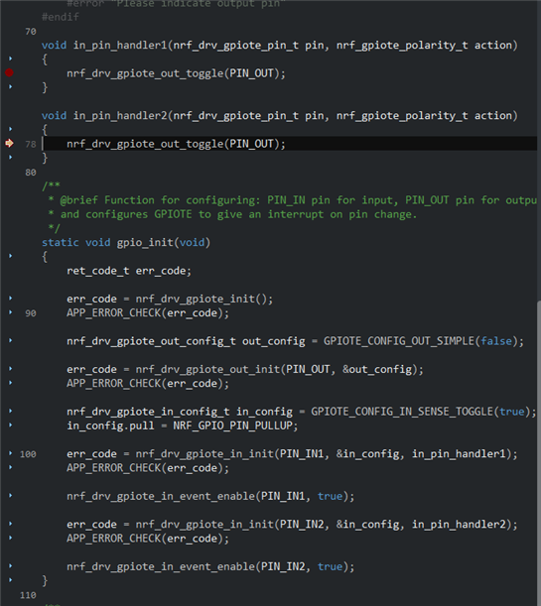
Task: Click GPIOTE_CONFIG_IN_SENSE_TOGGLE macro text
Action: [403, 412]
